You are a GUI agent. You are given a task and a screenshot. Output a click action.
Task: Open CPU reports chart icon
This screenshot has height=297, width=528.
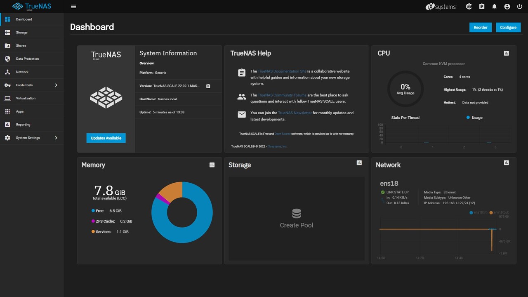coord(506,53)
